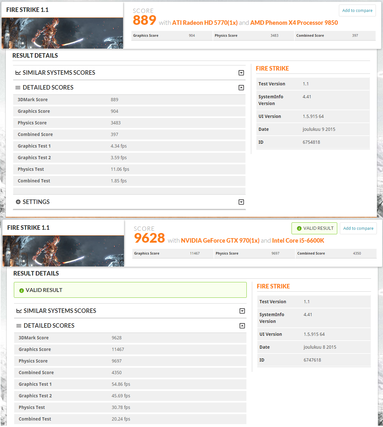Expand Similar Systems Scores arrow for 889 result
This screenshot has height=427, width=383.
(x=241, y=73)
